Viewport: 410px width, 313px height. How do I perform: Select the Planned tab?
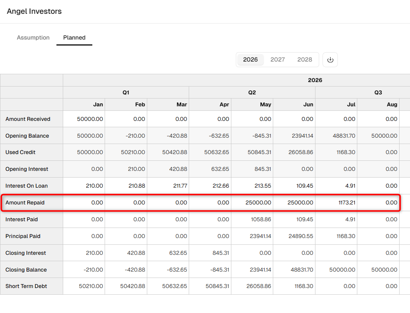point(74,38)
